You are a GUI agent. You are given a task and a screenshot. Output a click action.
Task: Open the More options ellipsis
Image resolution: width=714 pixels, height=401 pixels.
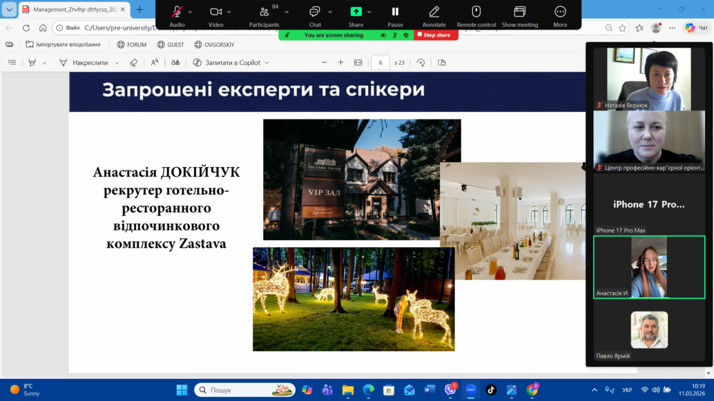tap(560, 12)
